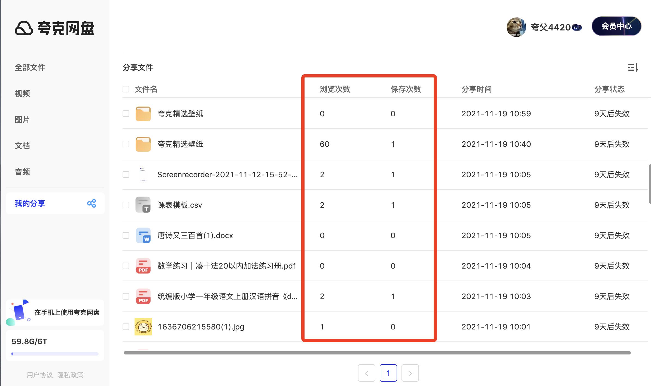This screenshot has height=386, width=651.
Task: Open the 视频 category in sidebar
Action: point(22,93)
